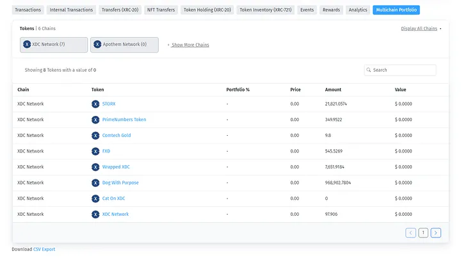The image size is (461, 260).
Task: Toggle the XDC Network (7) chain filter
Action: click(x=53, y=44)
